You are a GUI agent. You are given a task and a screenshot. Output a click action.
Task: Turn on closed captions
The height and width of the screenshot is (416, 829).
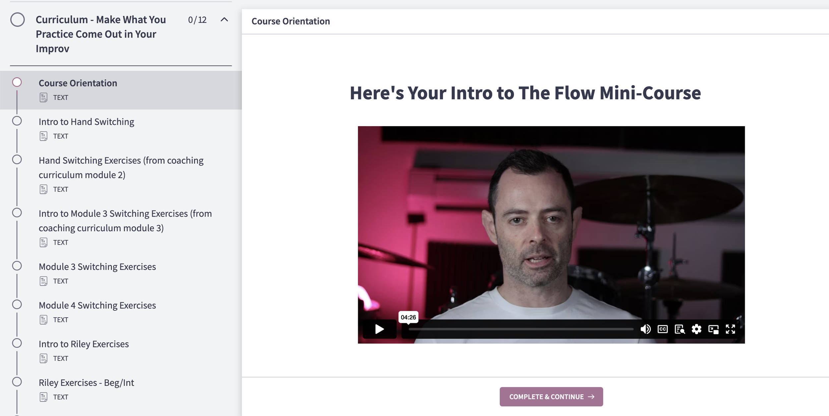pos(663,329)
